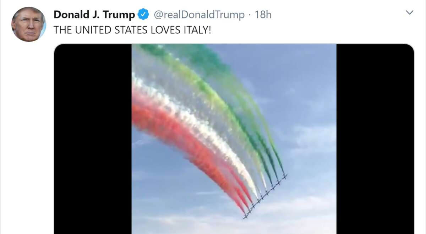
Task: Click the video's left black letterbox area
Action: coord(93,139)
